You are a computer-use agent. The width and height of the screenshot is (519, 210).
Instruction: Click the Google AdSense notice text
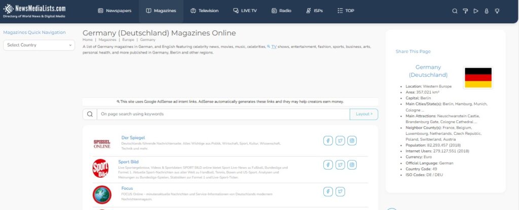[x=230, y=102]
